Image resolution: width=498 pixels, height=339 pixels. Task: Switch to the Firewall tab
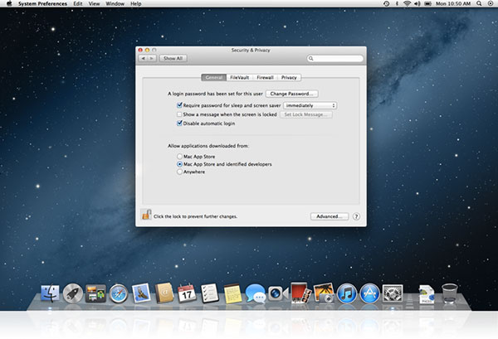(x=265, y=77)
